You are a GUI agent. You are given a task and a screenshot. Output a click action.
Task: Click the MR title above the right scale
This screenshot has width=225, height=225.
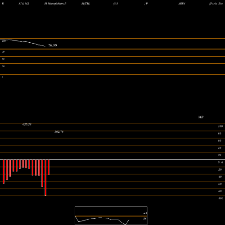(x=201, y=117)
